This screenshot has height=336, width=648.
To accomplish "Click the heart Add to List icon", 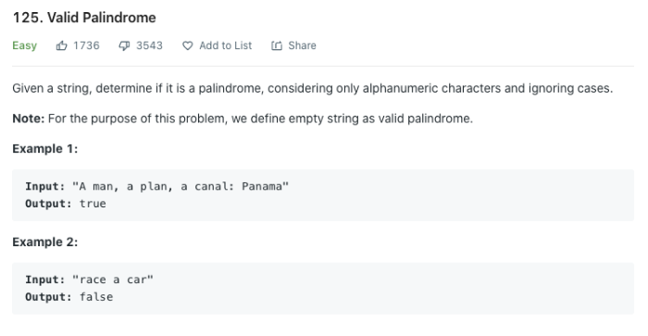I will 188,46.
